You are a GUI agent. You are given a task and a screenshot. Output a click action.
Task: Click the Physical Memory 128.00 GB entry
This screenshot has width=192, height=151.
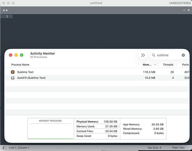point(97,122)
